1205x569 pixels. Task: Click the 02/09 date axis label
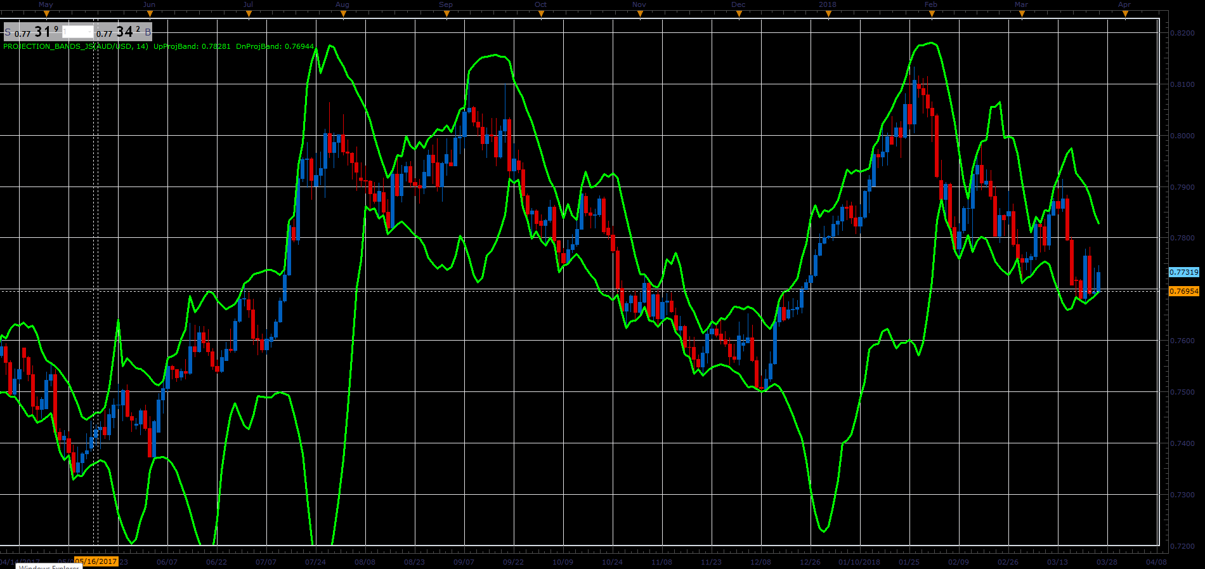click(959, 562)
